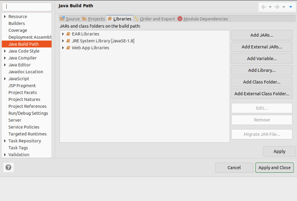297x201 pixels.
Task: Open the blue view menu dropdown
Action: pos(291,7)
